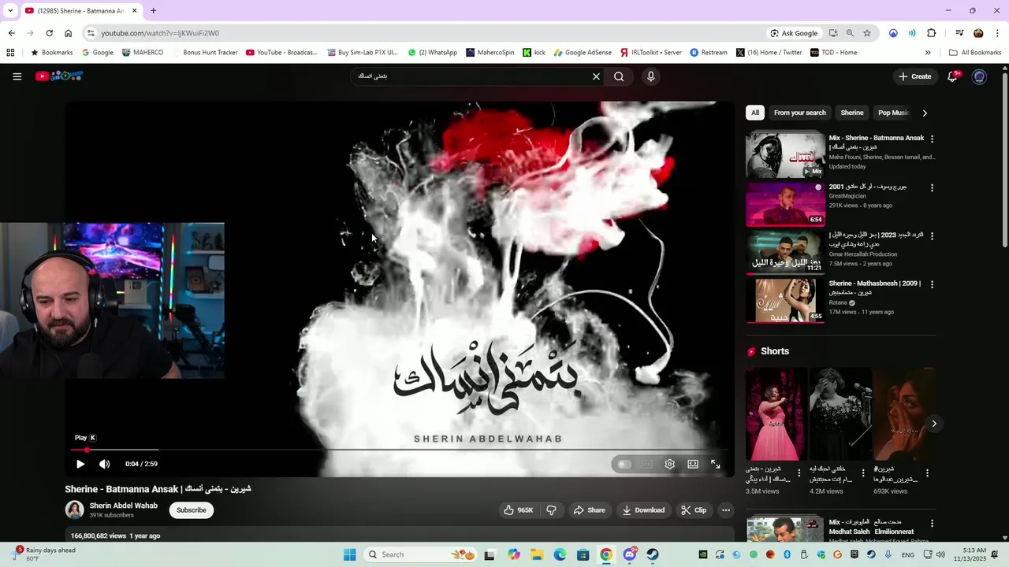The image size is (1009, 567).
Task: Open the YouTube guide hamburger menu
Action: (x=17, y=76)
